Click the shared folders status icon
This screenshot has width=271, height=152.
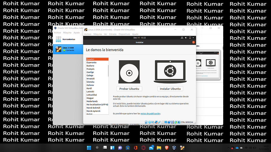click(x=162, y=122)
